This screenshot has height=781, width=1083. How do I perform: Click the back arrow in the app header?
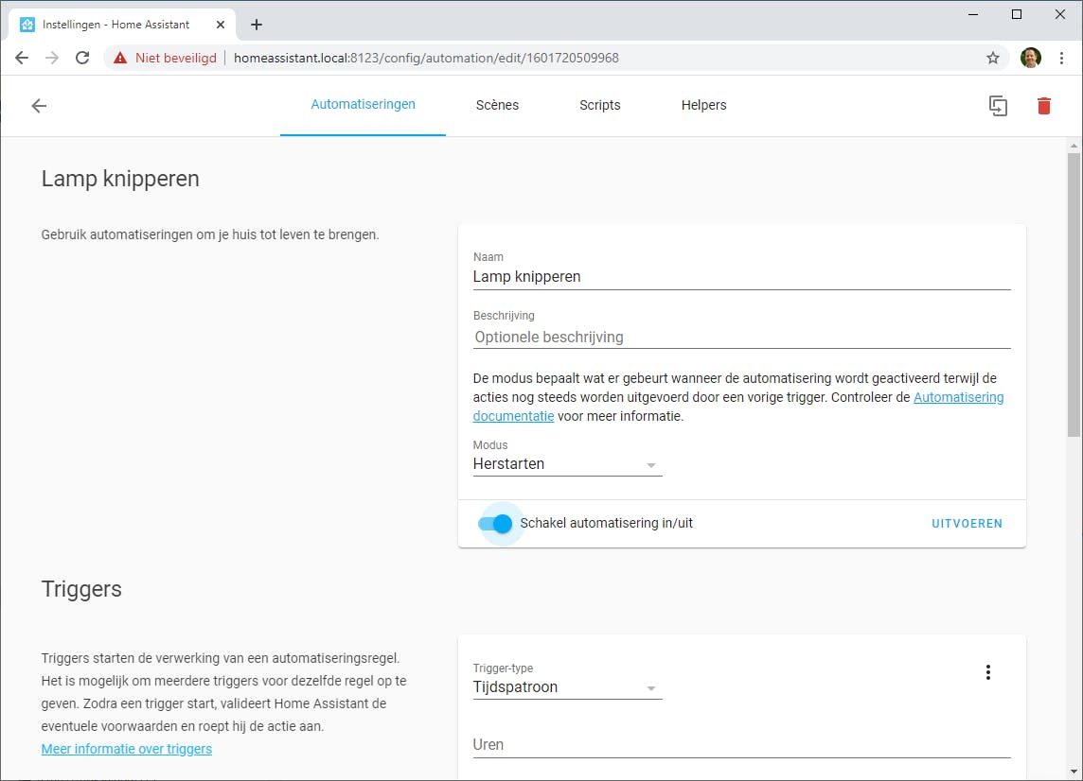[x=39, y=106]
